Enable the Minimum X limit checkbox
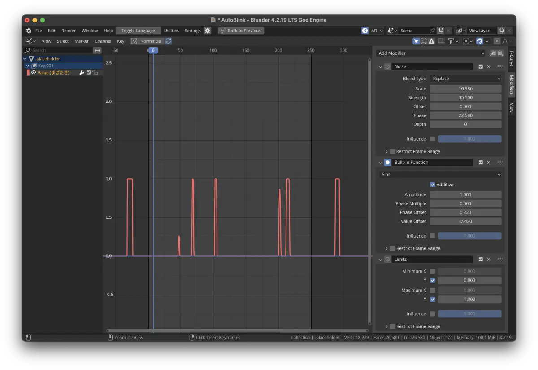The height and width of the screenshot is (370, 538). tap(433, 271)
